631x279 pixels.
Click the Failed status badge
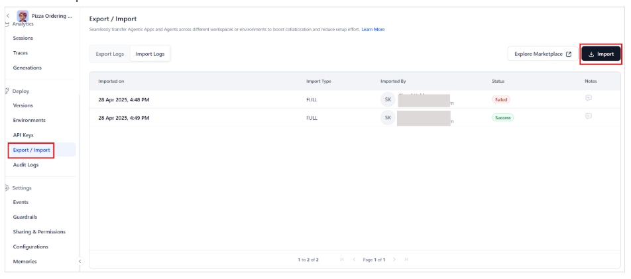[x=500, y=99]
